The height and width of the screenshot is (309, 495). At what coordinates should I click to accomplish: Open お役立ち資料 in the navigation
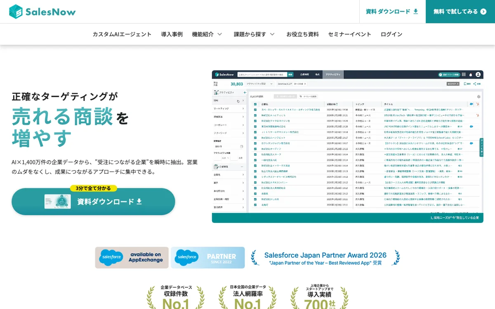point(303,34)
